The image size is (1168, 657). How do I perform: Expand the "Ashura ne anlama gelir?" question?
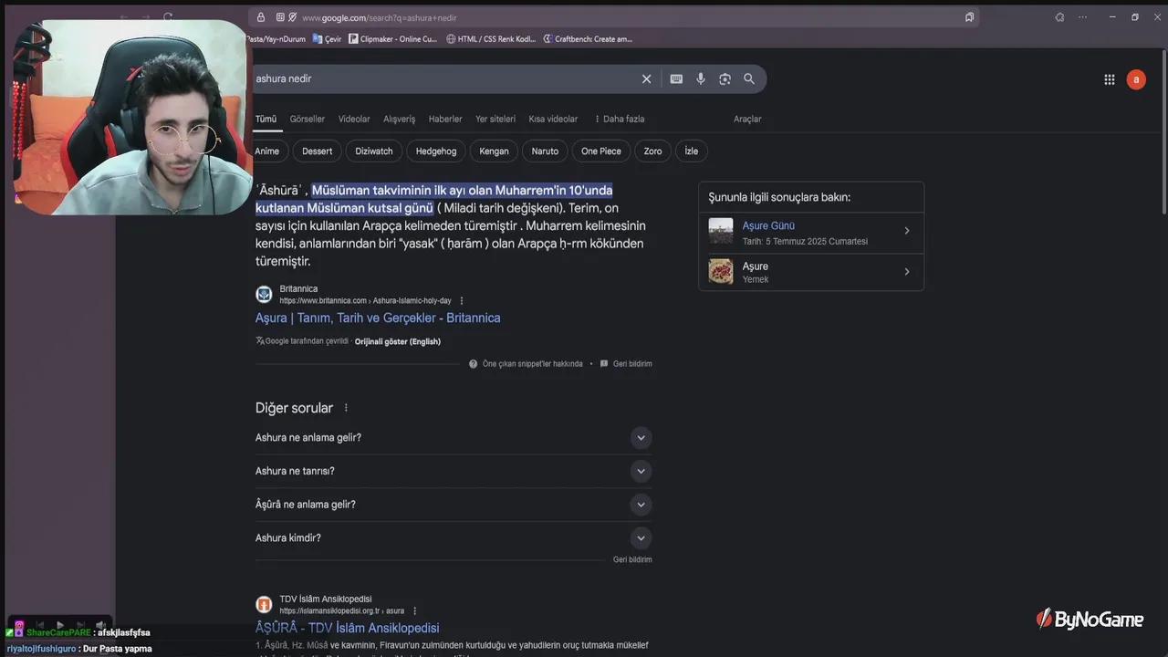(641, 438)
